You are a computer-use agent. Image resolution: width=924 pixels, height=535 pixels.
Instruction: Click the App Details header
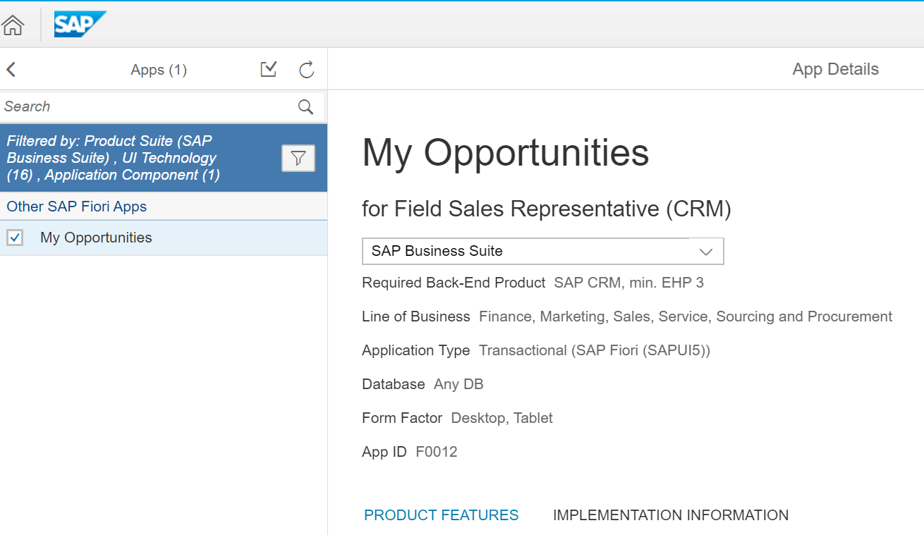(835, 69)
